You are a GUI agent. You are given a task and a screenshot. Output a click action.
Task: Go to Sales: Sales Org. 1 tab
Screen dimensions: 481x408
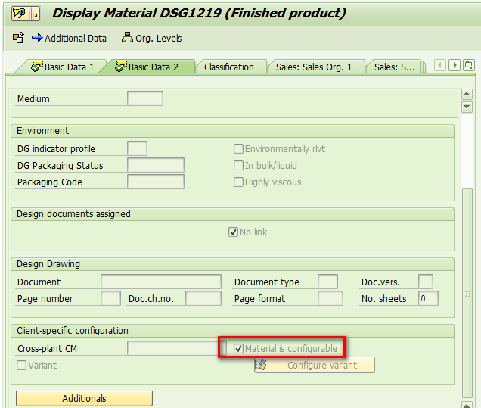(x=314, y=67)
